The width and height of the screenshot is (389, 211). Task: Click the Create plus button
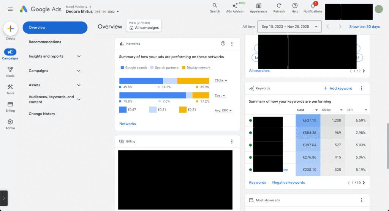coord(11,29)
